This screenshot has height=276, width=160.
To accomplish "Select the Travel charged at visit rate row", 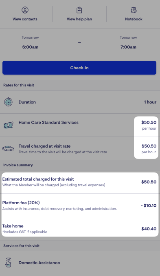I will click(80, 148).
